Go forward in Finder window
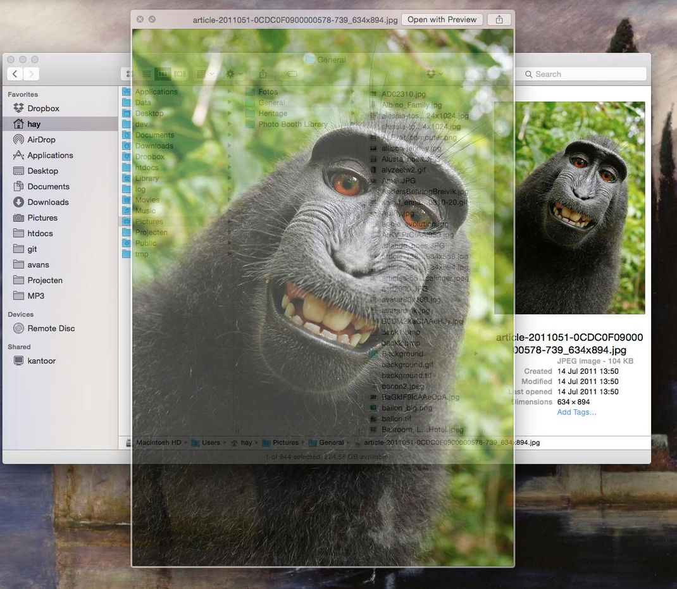677x589 pixels. (x=31, y=74)
